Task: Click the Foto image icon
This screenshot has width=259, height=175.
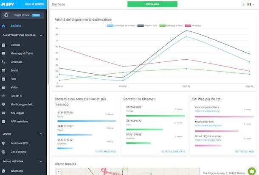Action: [3, 79]
